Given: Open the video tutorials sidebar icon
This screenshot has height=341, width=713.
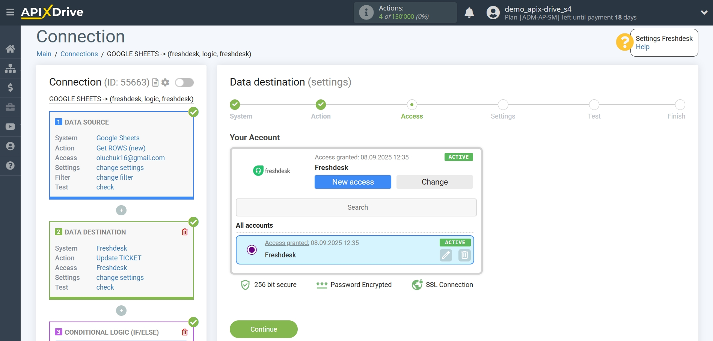Looking at the screenshot, I should (x=10, y=127).
